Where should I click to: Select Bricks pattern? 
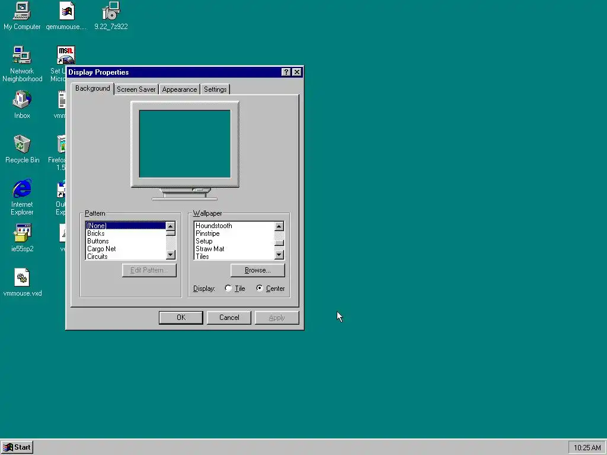(126, 233)
